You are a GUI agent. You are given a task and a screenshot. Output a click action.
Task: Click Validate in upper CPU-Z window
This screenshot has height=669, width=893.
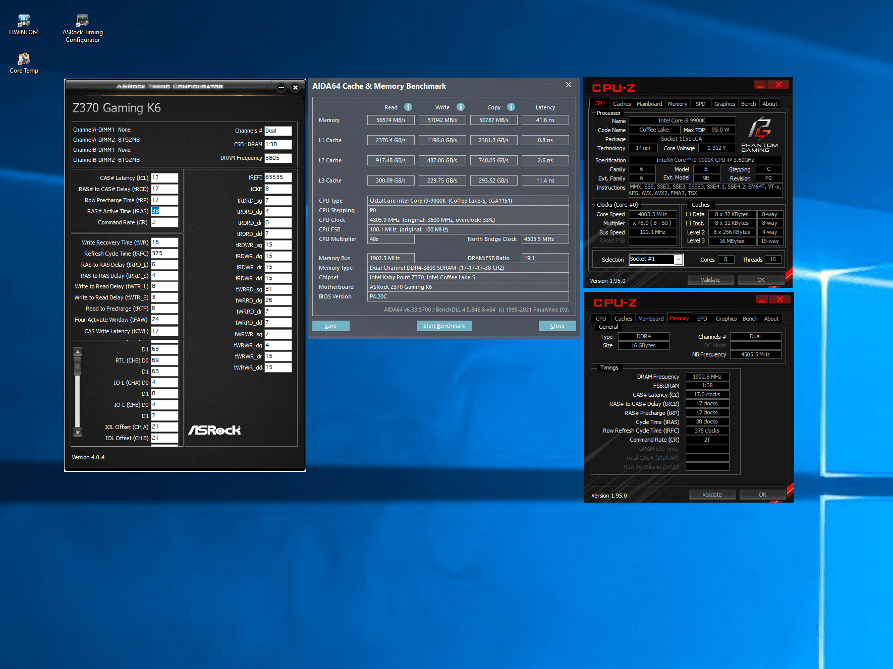pos(710,280)
